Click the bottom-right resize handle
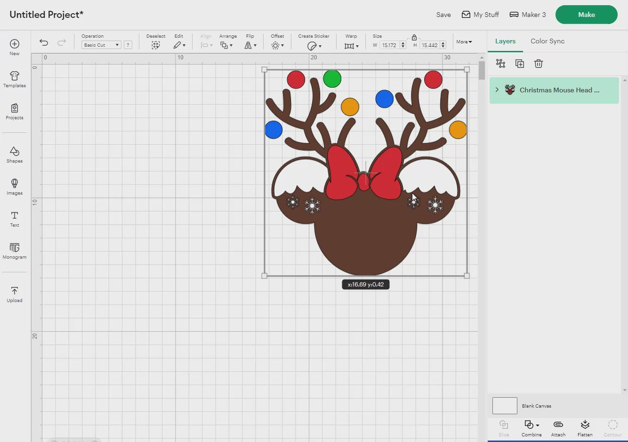628x442 pixels. 467,276
